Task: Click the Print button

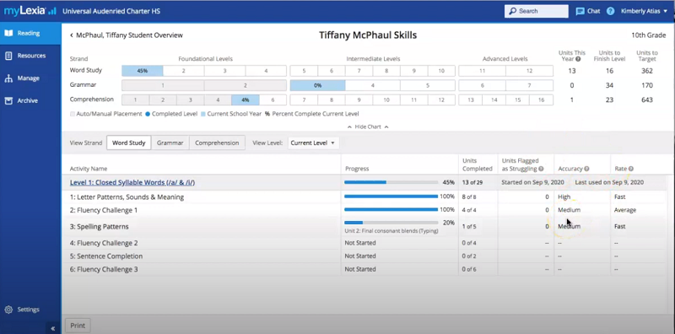Action: [78, 326]
